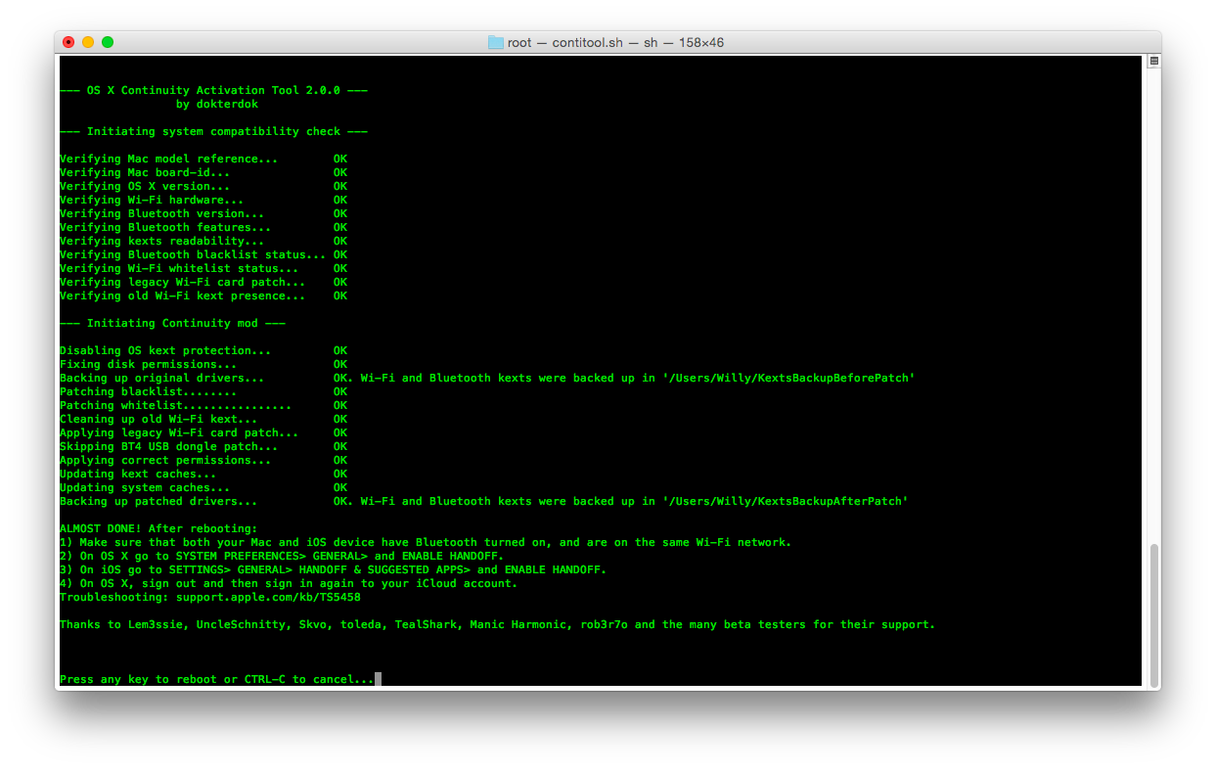
Task: Click 'Patching whitelist................' line
Action: [203, 405]
